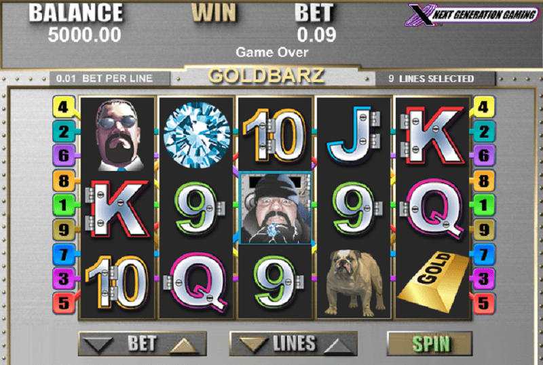Click the bulldog symbol on reel four
Image resolution: width=543 pixels, height=365 pixels.
354,282
